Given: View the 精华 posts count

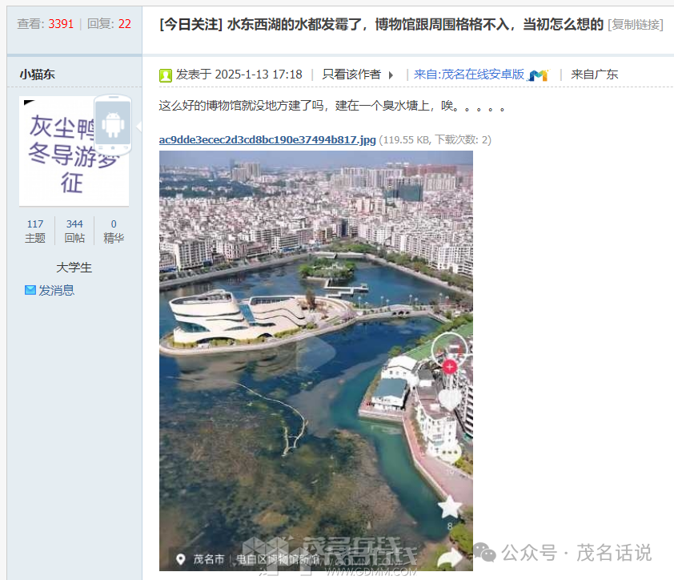Looking at the screenshot, I should coord(114,231).
